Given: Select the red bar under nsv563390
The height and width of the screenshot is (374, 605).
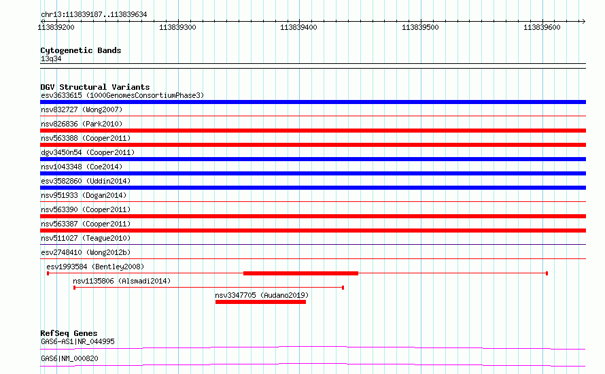Looking at the screenshot, I should pyautogui.click(x=313, y=216).
